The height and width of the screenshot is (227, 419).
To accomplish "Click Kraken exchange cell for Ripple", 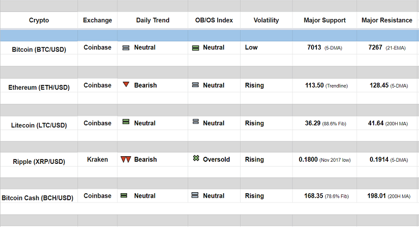I will (x=97, y=159).
